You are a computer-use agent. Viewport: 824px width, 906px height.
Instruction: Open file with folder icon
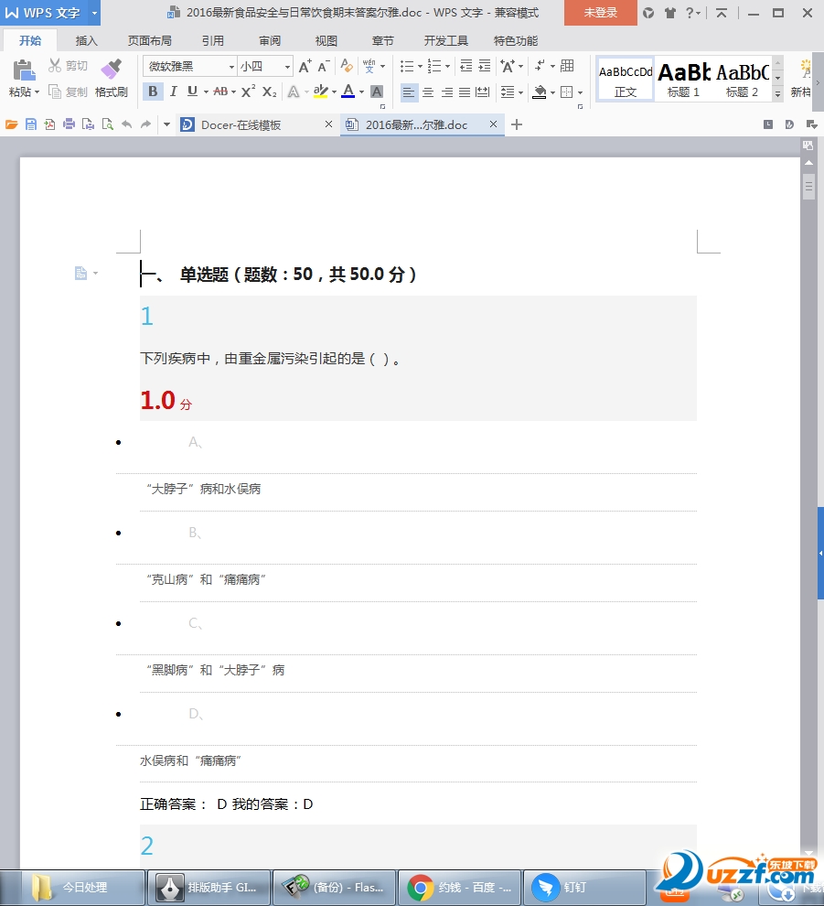tap(12, 124)
